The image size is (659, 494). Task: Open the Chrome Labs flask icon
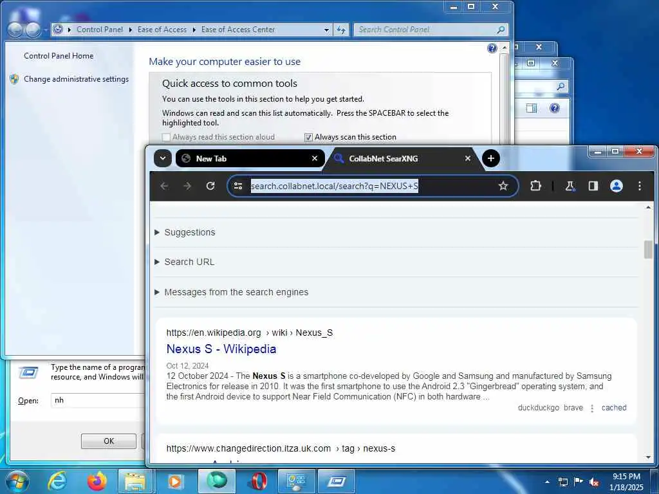tap(570, 186)
